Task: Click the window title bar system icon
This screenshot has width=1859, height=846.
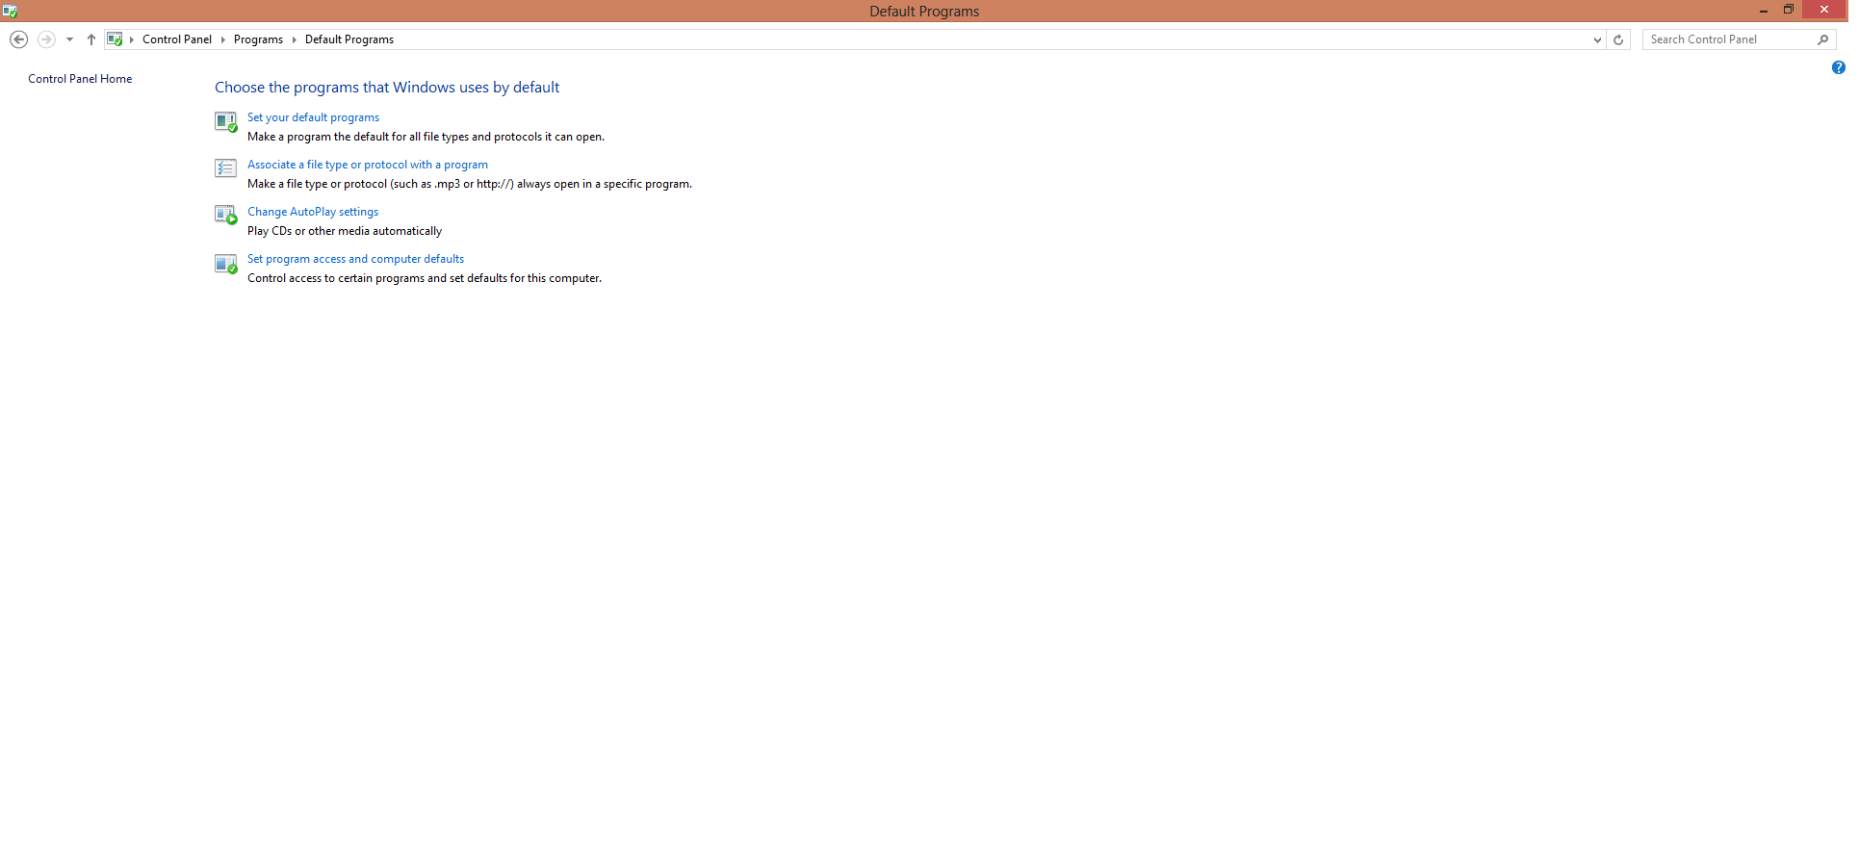Action: pyautogui.click(x=10, y=11)
